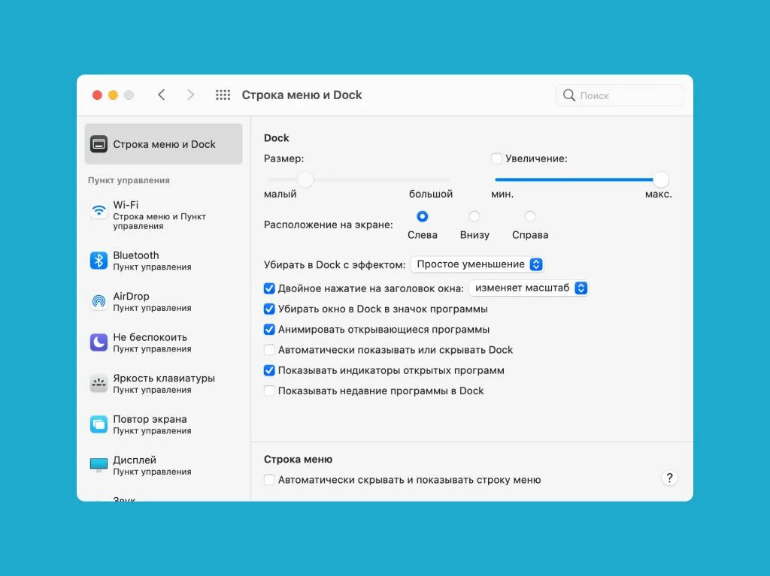Open Bluetooth settings in sidebar
Screen dimensions: 770x576
[163, 261]
